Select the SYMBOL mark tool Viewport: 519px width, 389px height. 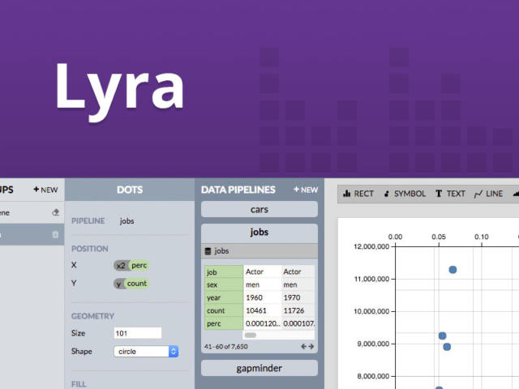coord(405,194)
